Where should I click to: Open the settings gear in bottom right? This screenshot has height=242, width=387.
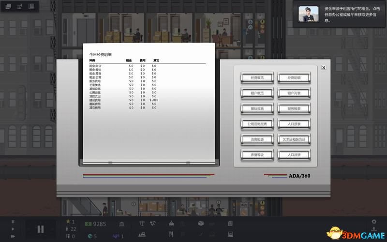(373, 222)
